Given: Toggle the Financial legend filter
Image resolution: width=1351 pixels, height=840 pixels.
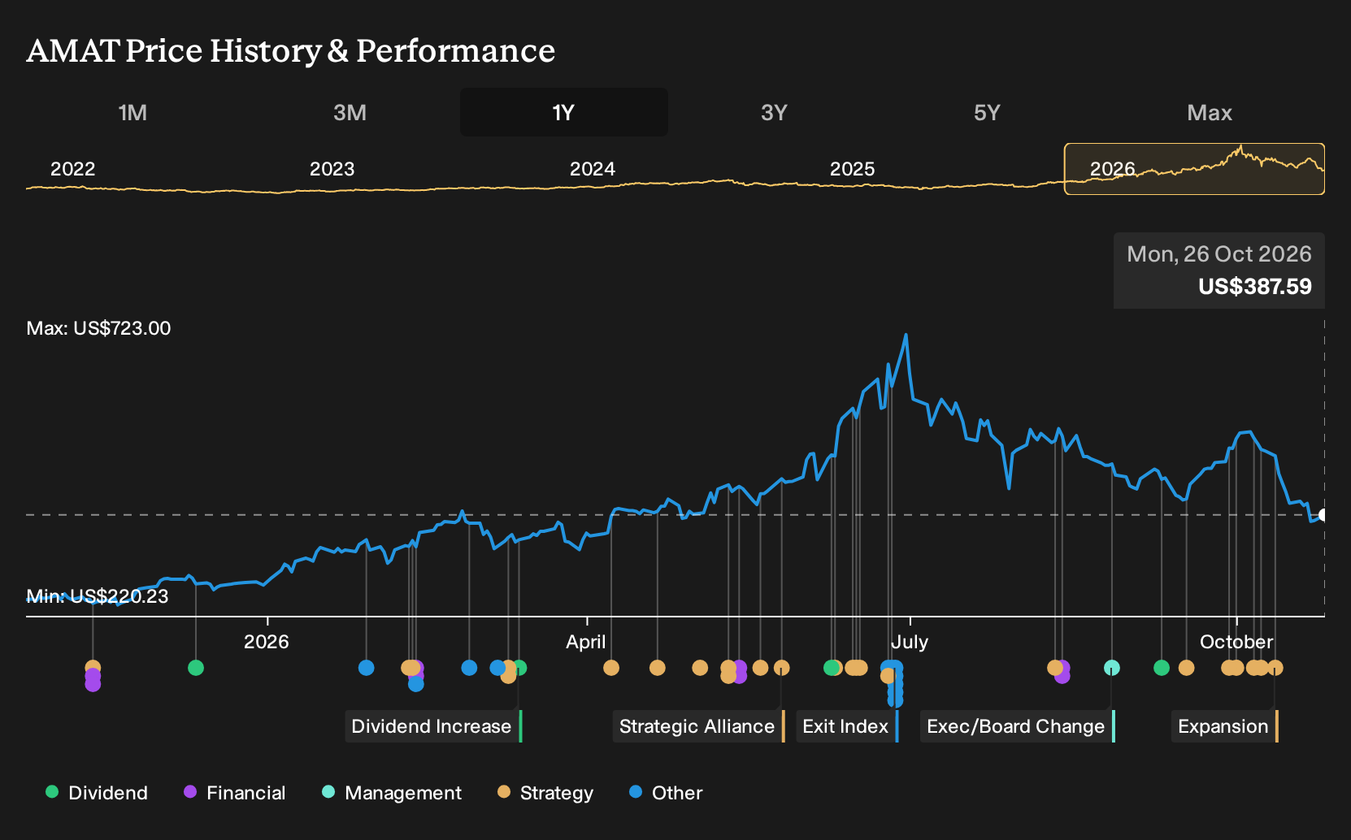Looking at the screenshot, I should coord(235,793).
